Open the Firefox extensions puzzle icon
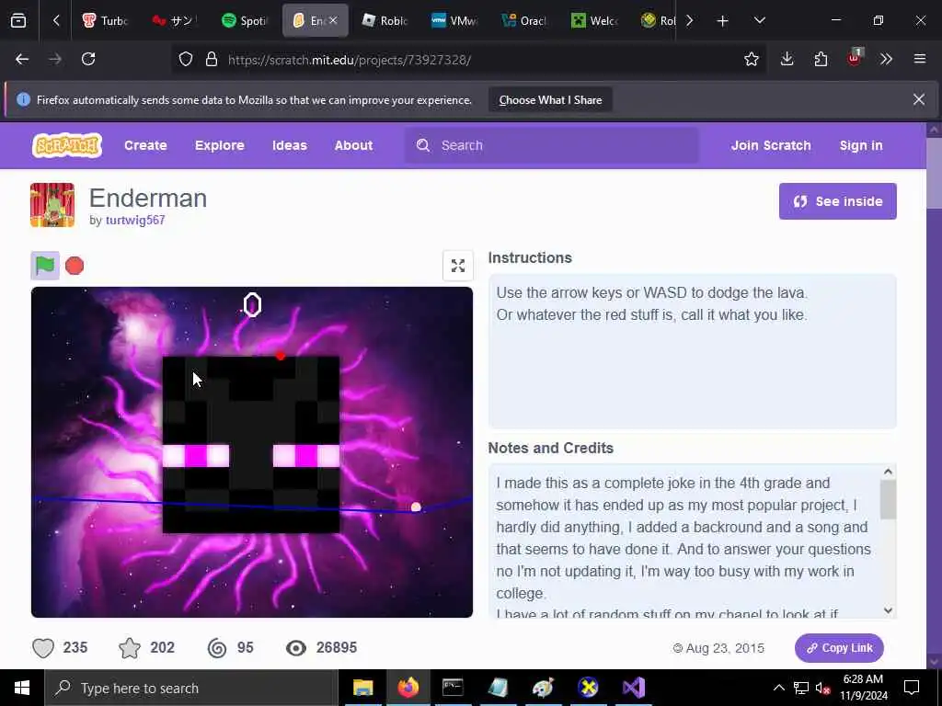This screenshot has height=706, width=942. 821,59
